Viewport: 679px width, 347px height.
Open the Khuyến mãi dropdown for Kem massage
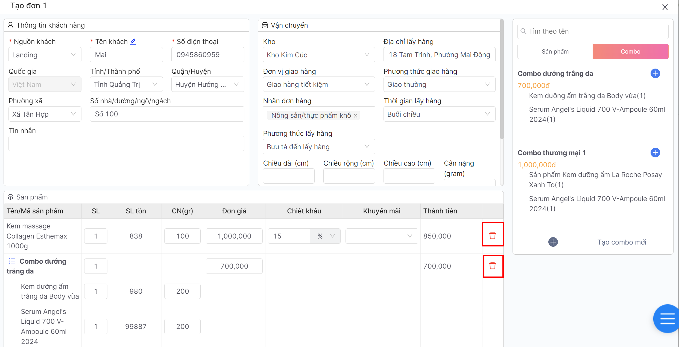[382, 236]
